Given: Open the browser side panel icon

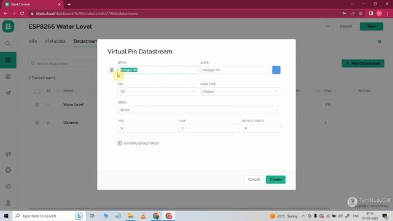Looking at the screenshot, I should click(x=371, y=14).
